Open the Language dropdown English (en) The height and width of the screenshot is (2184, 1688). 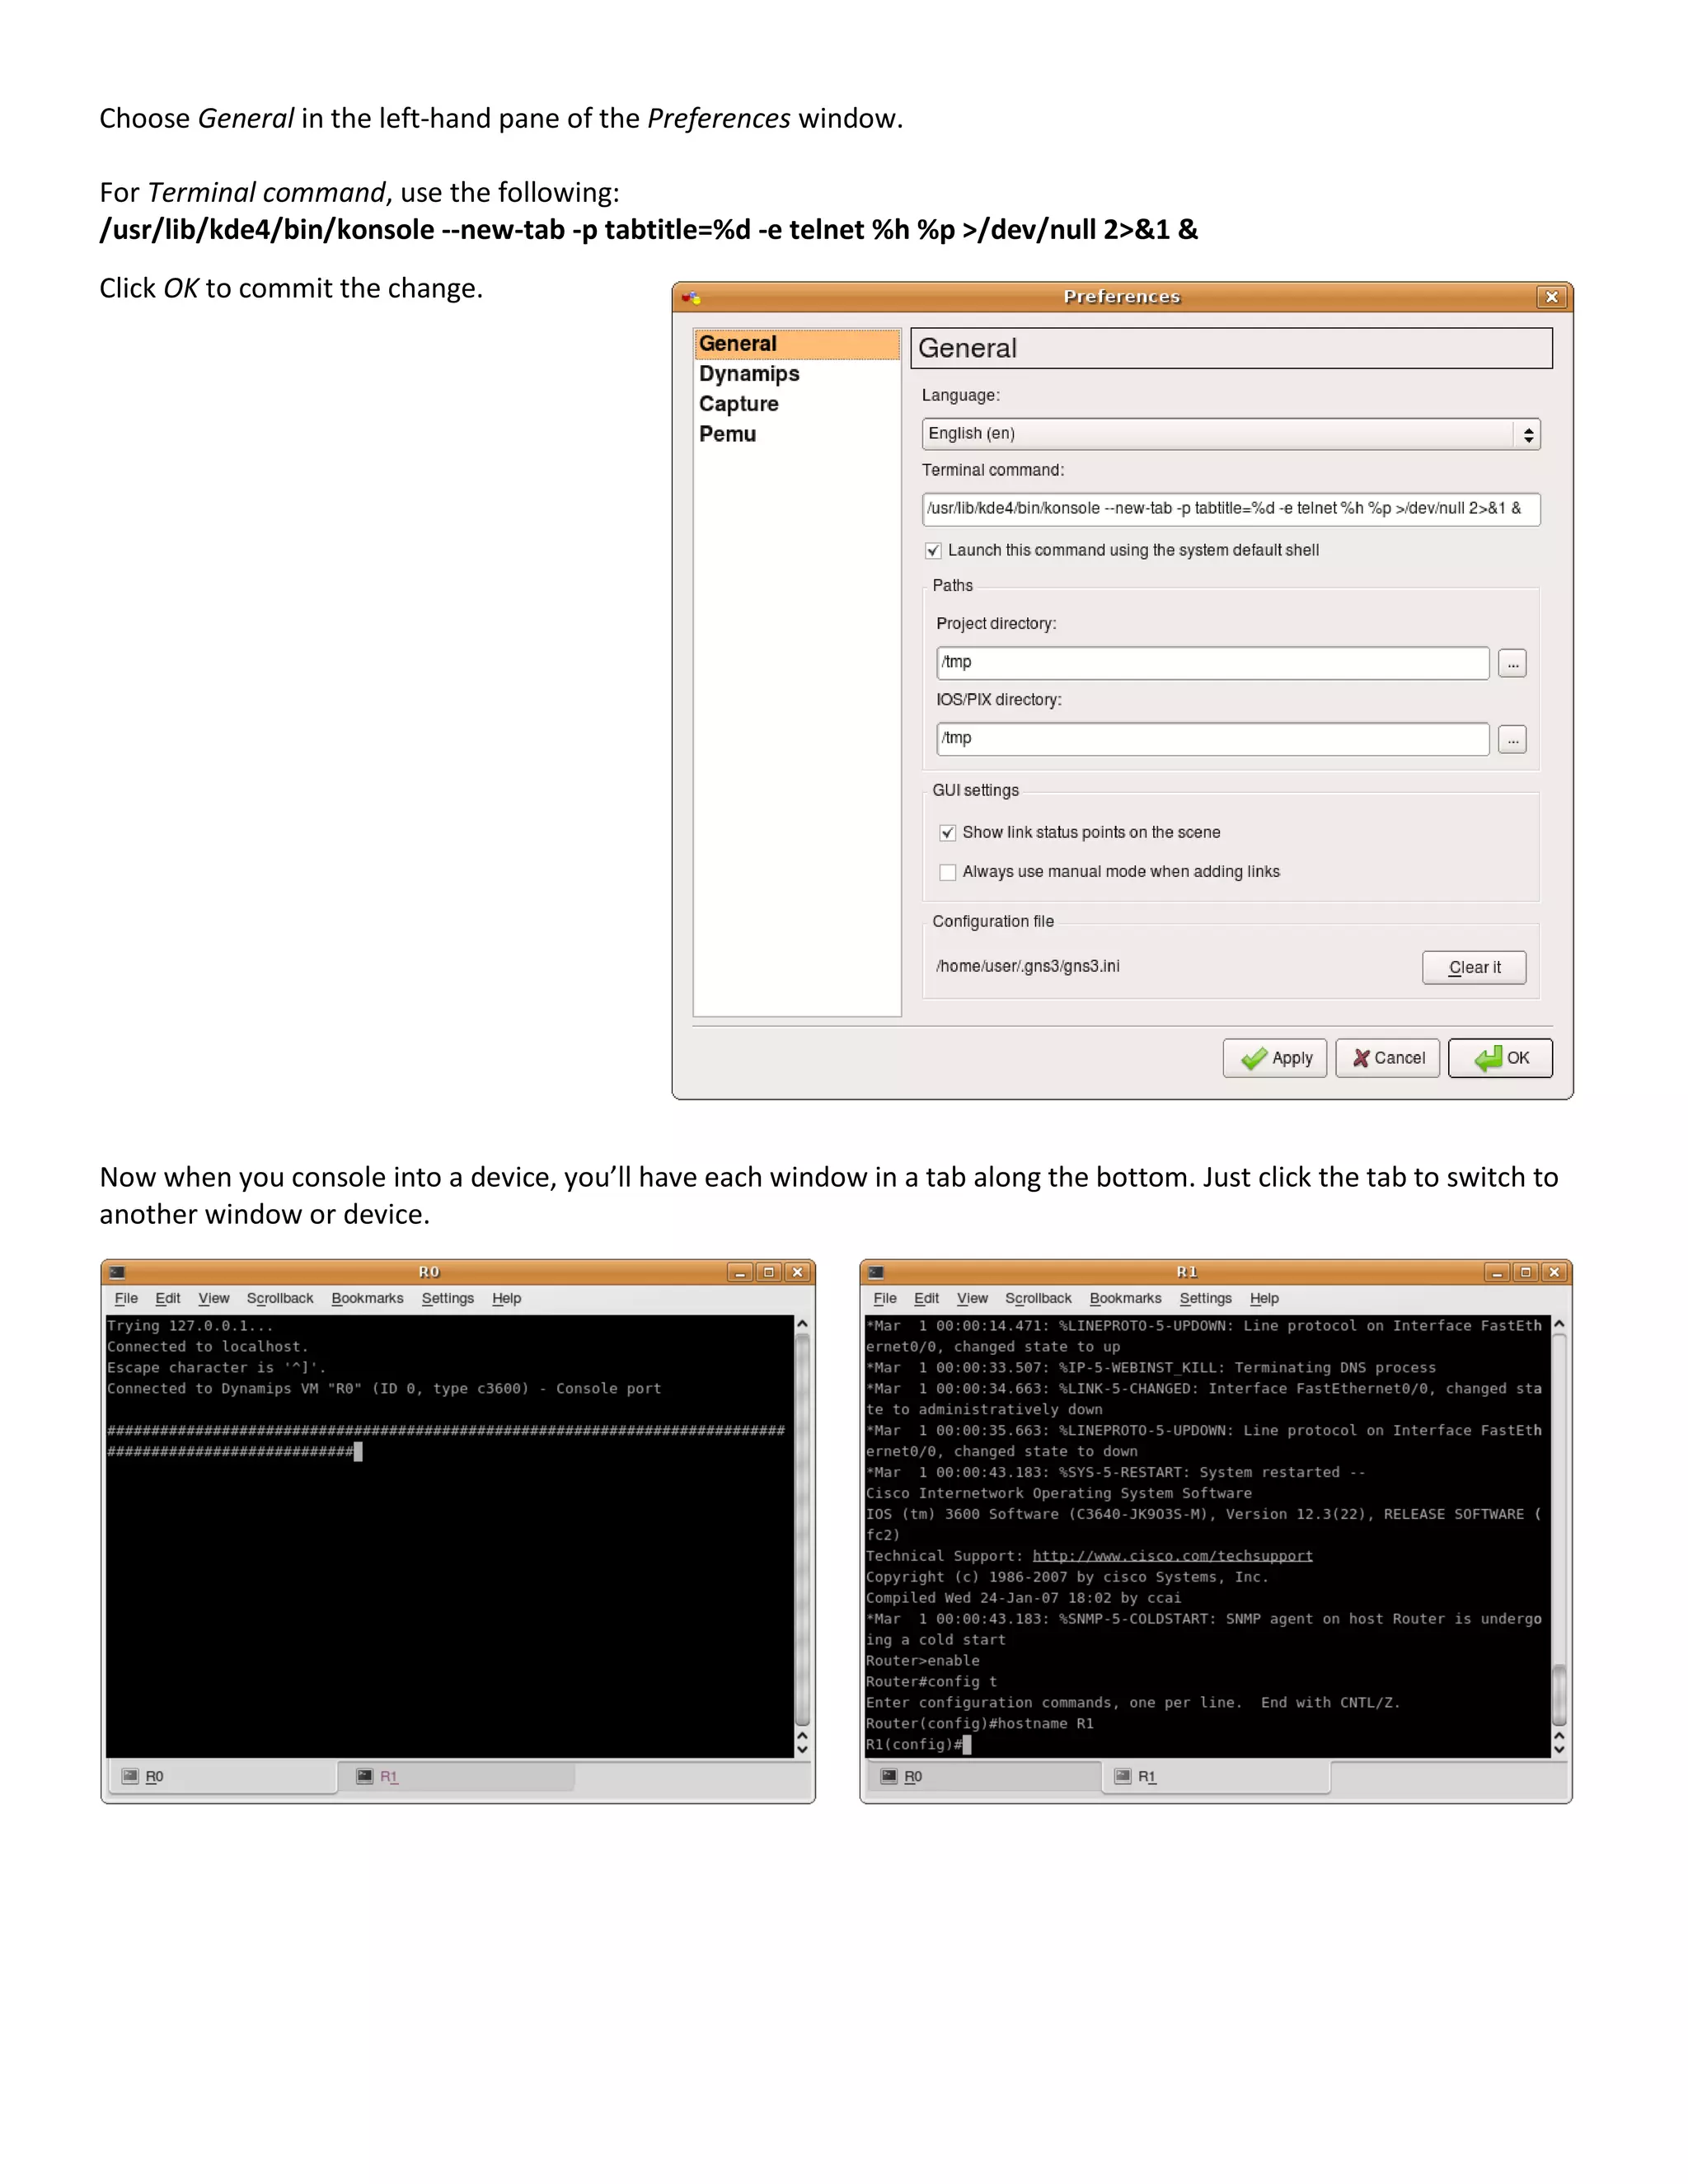[x=1230, y=434]
